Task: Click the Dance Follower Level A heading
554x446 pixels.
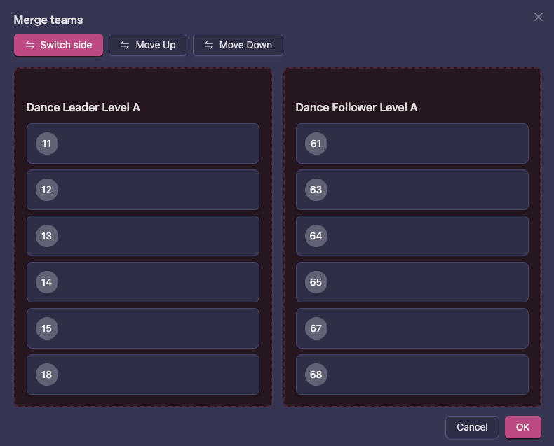Action: pyautogui.click(x=356, y=107)
